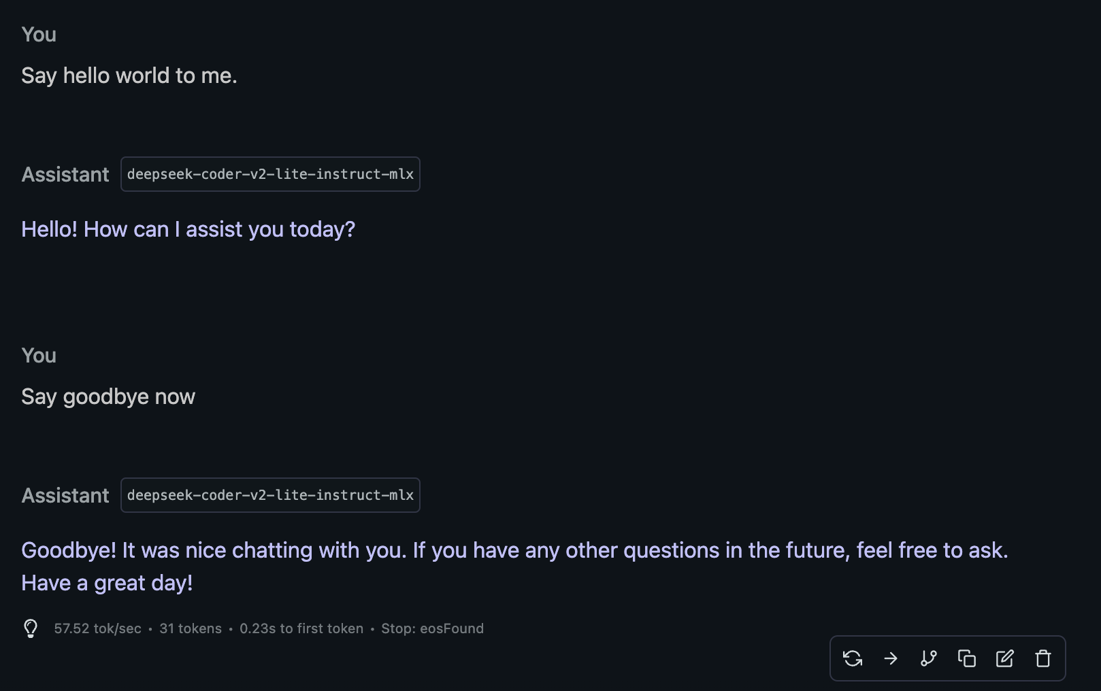The image size is (1101, 691).
Task: Click the "Stop: eosFound" stop reason
Action: [432, 628]
